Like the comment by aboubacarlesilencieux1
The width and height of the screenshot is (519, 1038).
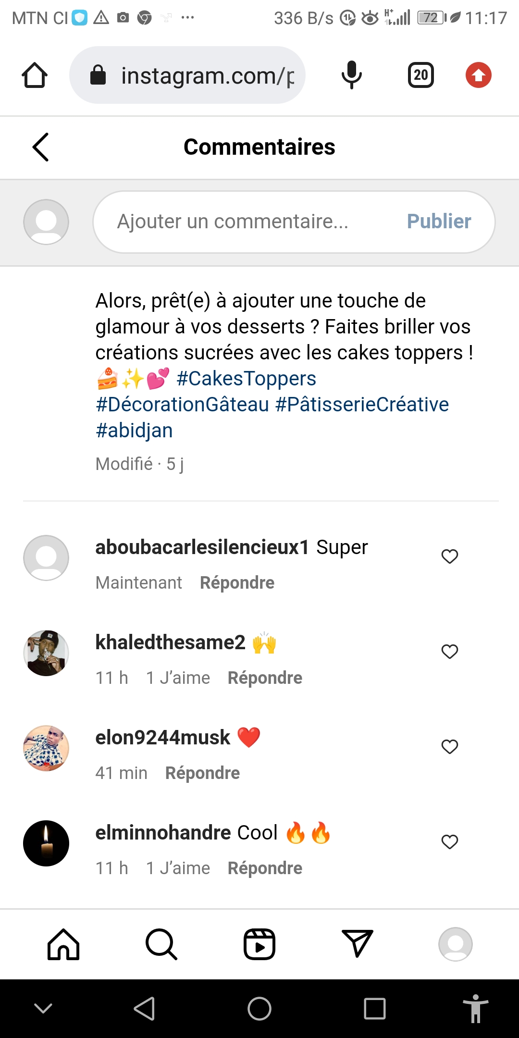(x=450, y=556)
